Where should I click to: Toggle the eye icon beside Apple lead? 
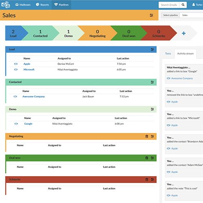point(16,64)
